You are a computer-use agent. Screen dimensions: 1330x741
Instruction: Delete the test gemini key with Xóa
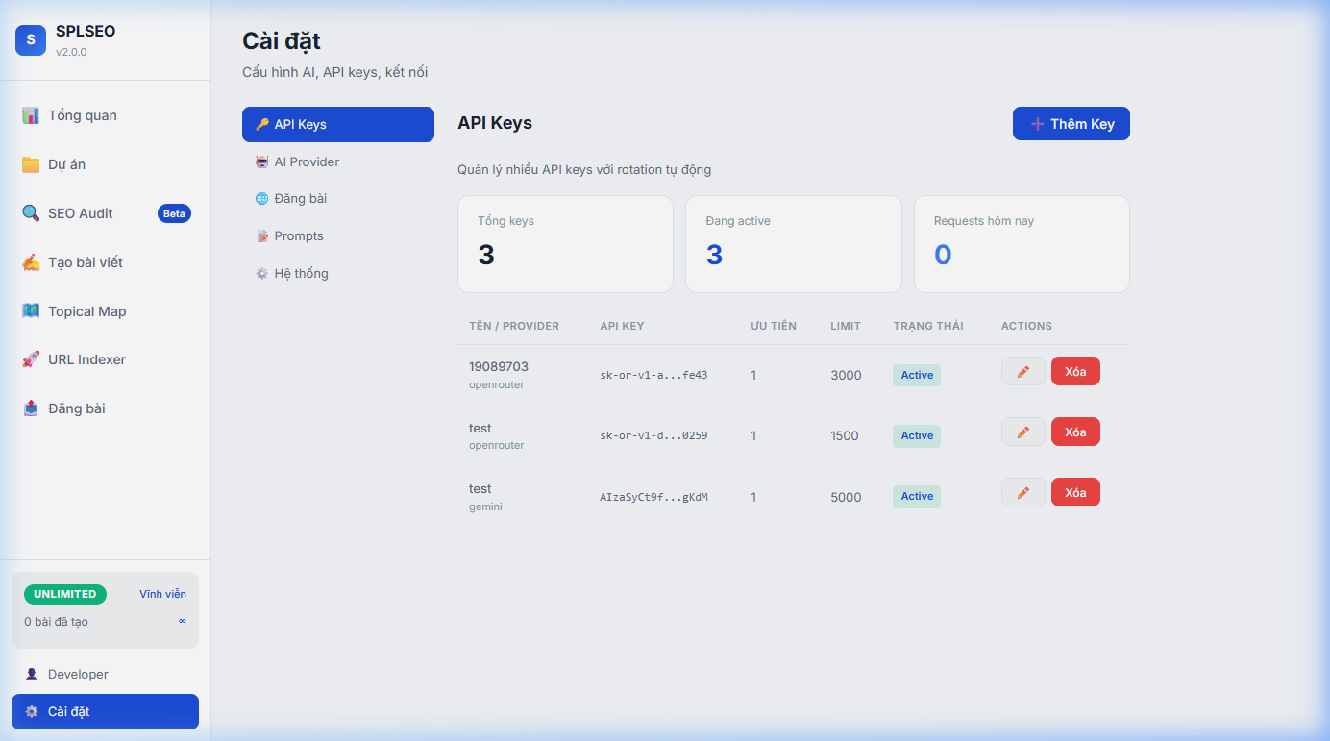[x=1075, y=492]
